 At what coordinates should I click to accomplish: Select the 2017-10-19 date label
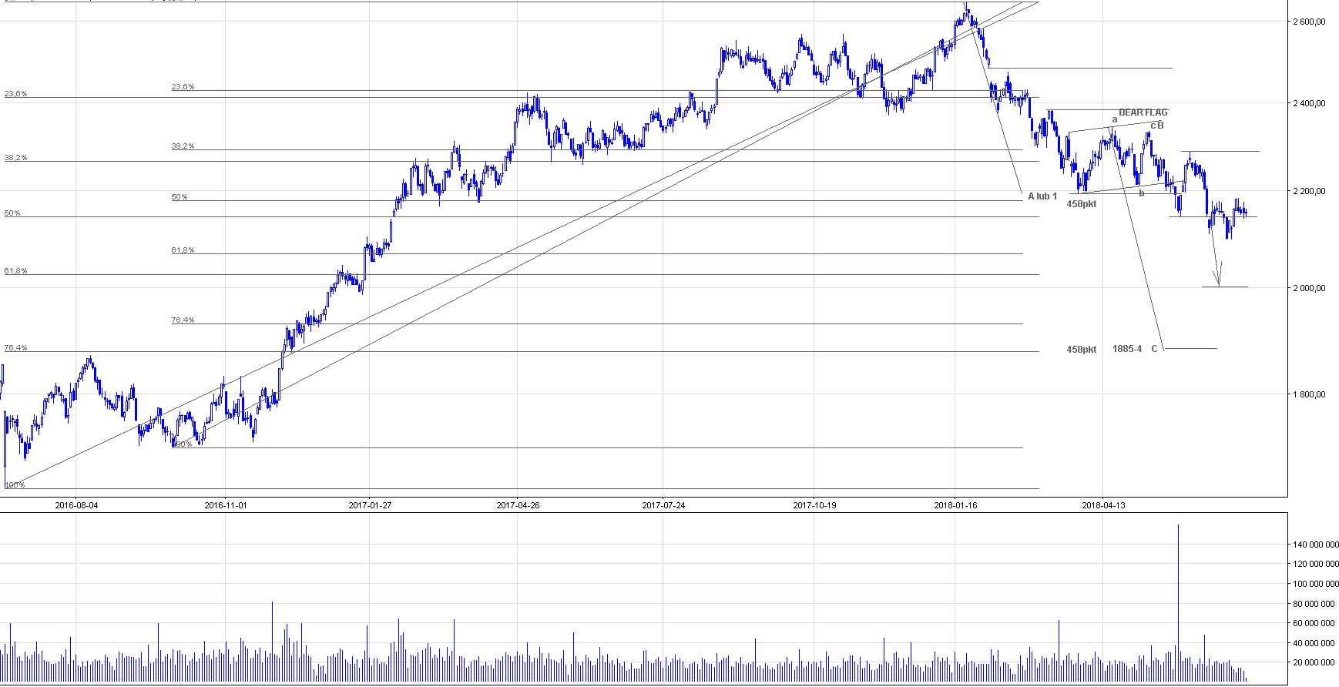pos(814,505)
